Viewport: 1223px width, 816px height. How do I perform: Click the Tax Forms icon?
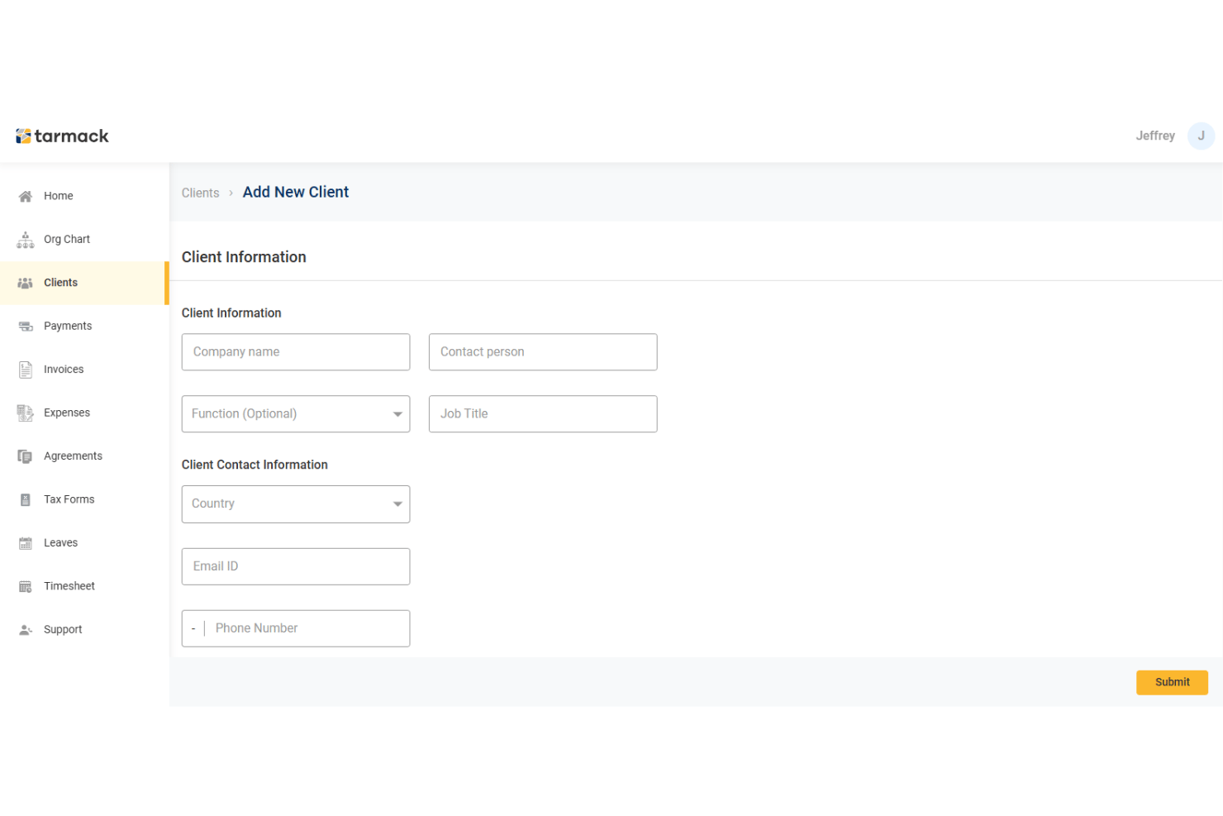coord(26,499)
